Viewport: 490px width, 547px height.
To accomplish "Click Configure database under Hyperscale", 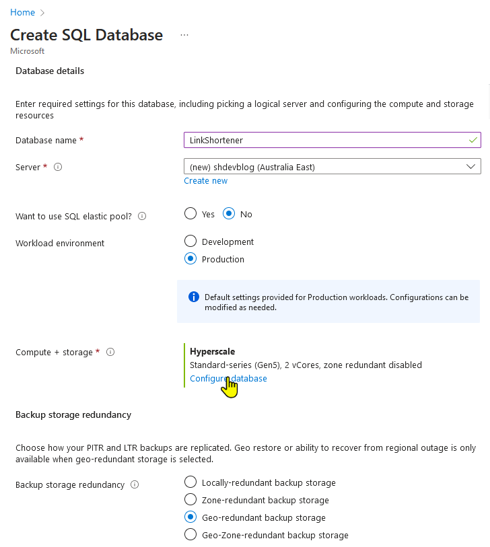I will coord(228,378).
